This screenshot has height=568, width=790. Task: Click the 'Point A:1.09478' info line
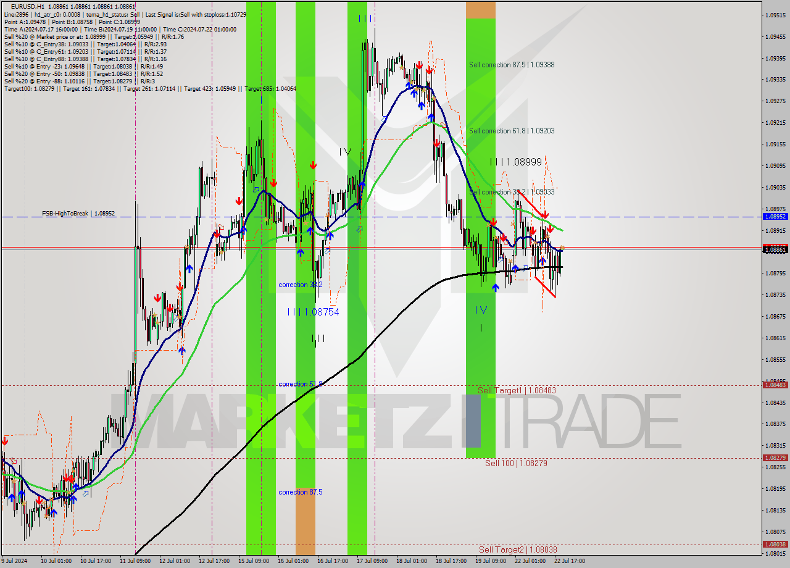(x=71, y=22)
